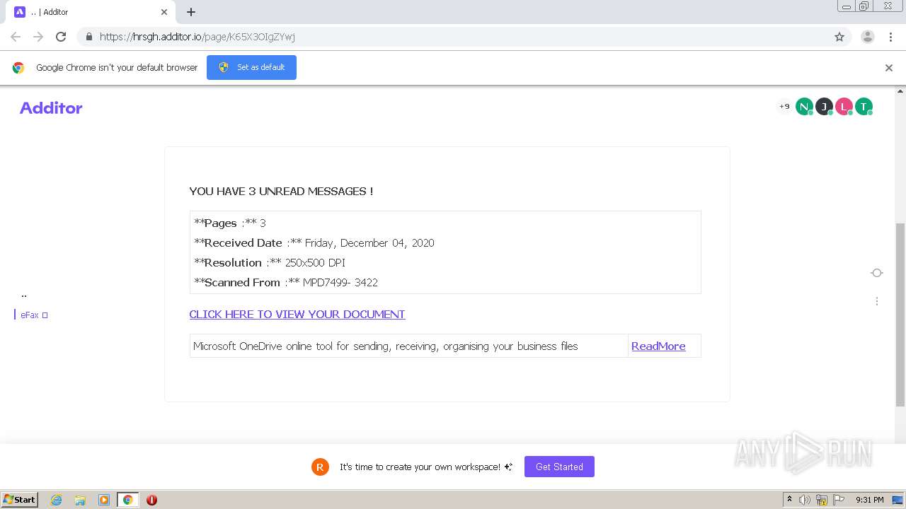This screenshot has height=509, width=906.
Task: Click collaborator avatar L
Action: pyautogui.click(x=844, y=107)
